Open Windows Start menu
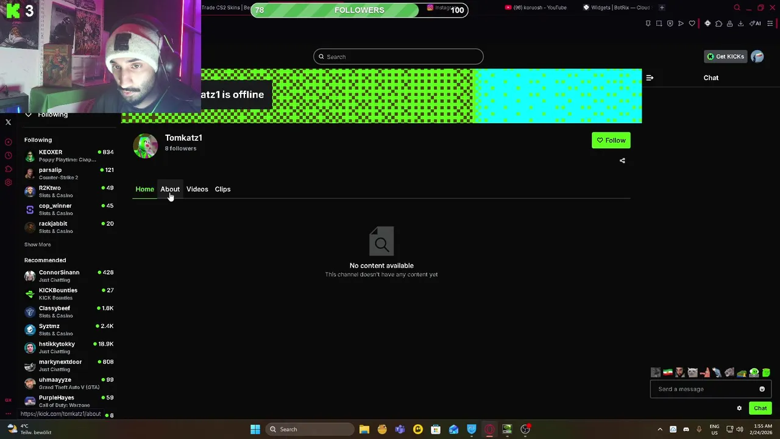Viewport: 780px width, 439px height. pos(255,429)
